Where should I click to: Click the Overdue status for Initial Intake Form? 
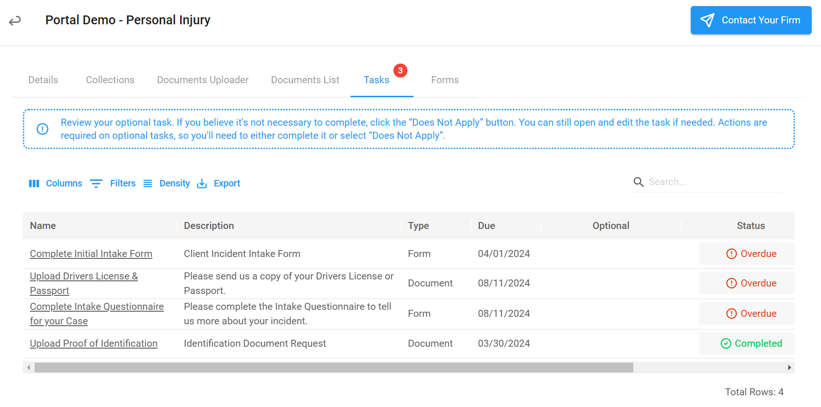[747, 254]
